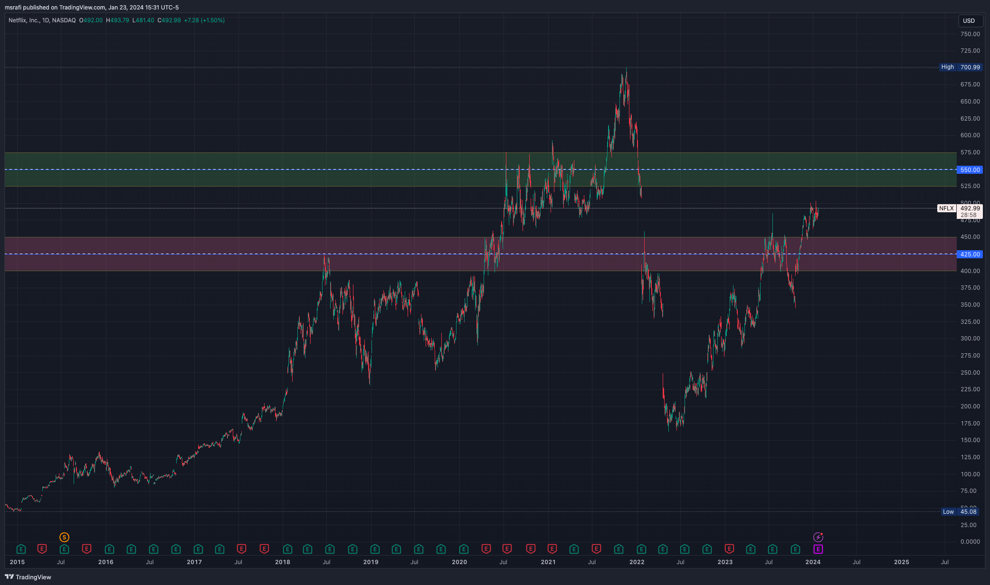Click the +7.28 (+1.50%) change value
Image resolution: width=990 pixels, height=585 pixels.
pos(204,20)
